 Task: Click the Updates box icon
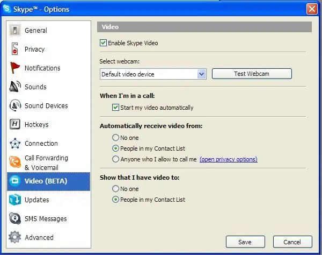(15, 200)
